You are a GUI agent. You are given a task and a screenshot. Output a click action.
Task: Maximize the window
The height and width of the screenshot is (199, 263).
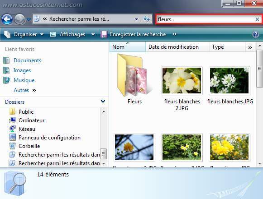(x=239, y=3)
